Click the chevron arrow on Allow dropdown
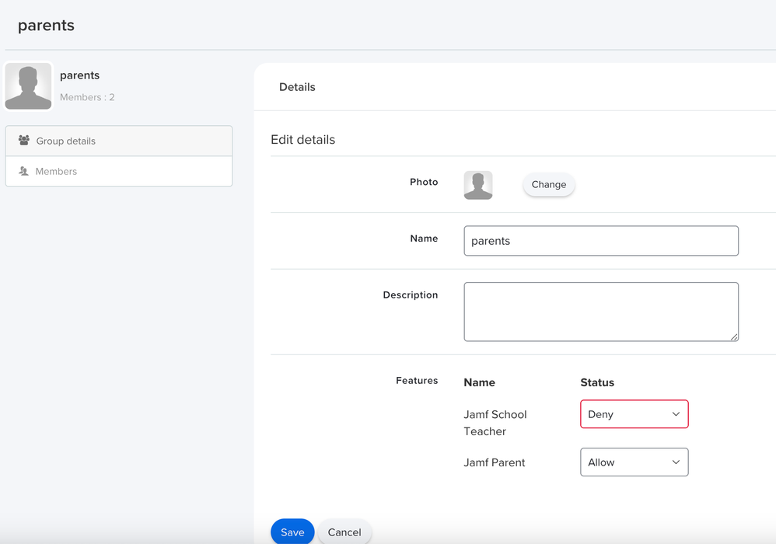 pyautogui.click(x=676, y=462)
